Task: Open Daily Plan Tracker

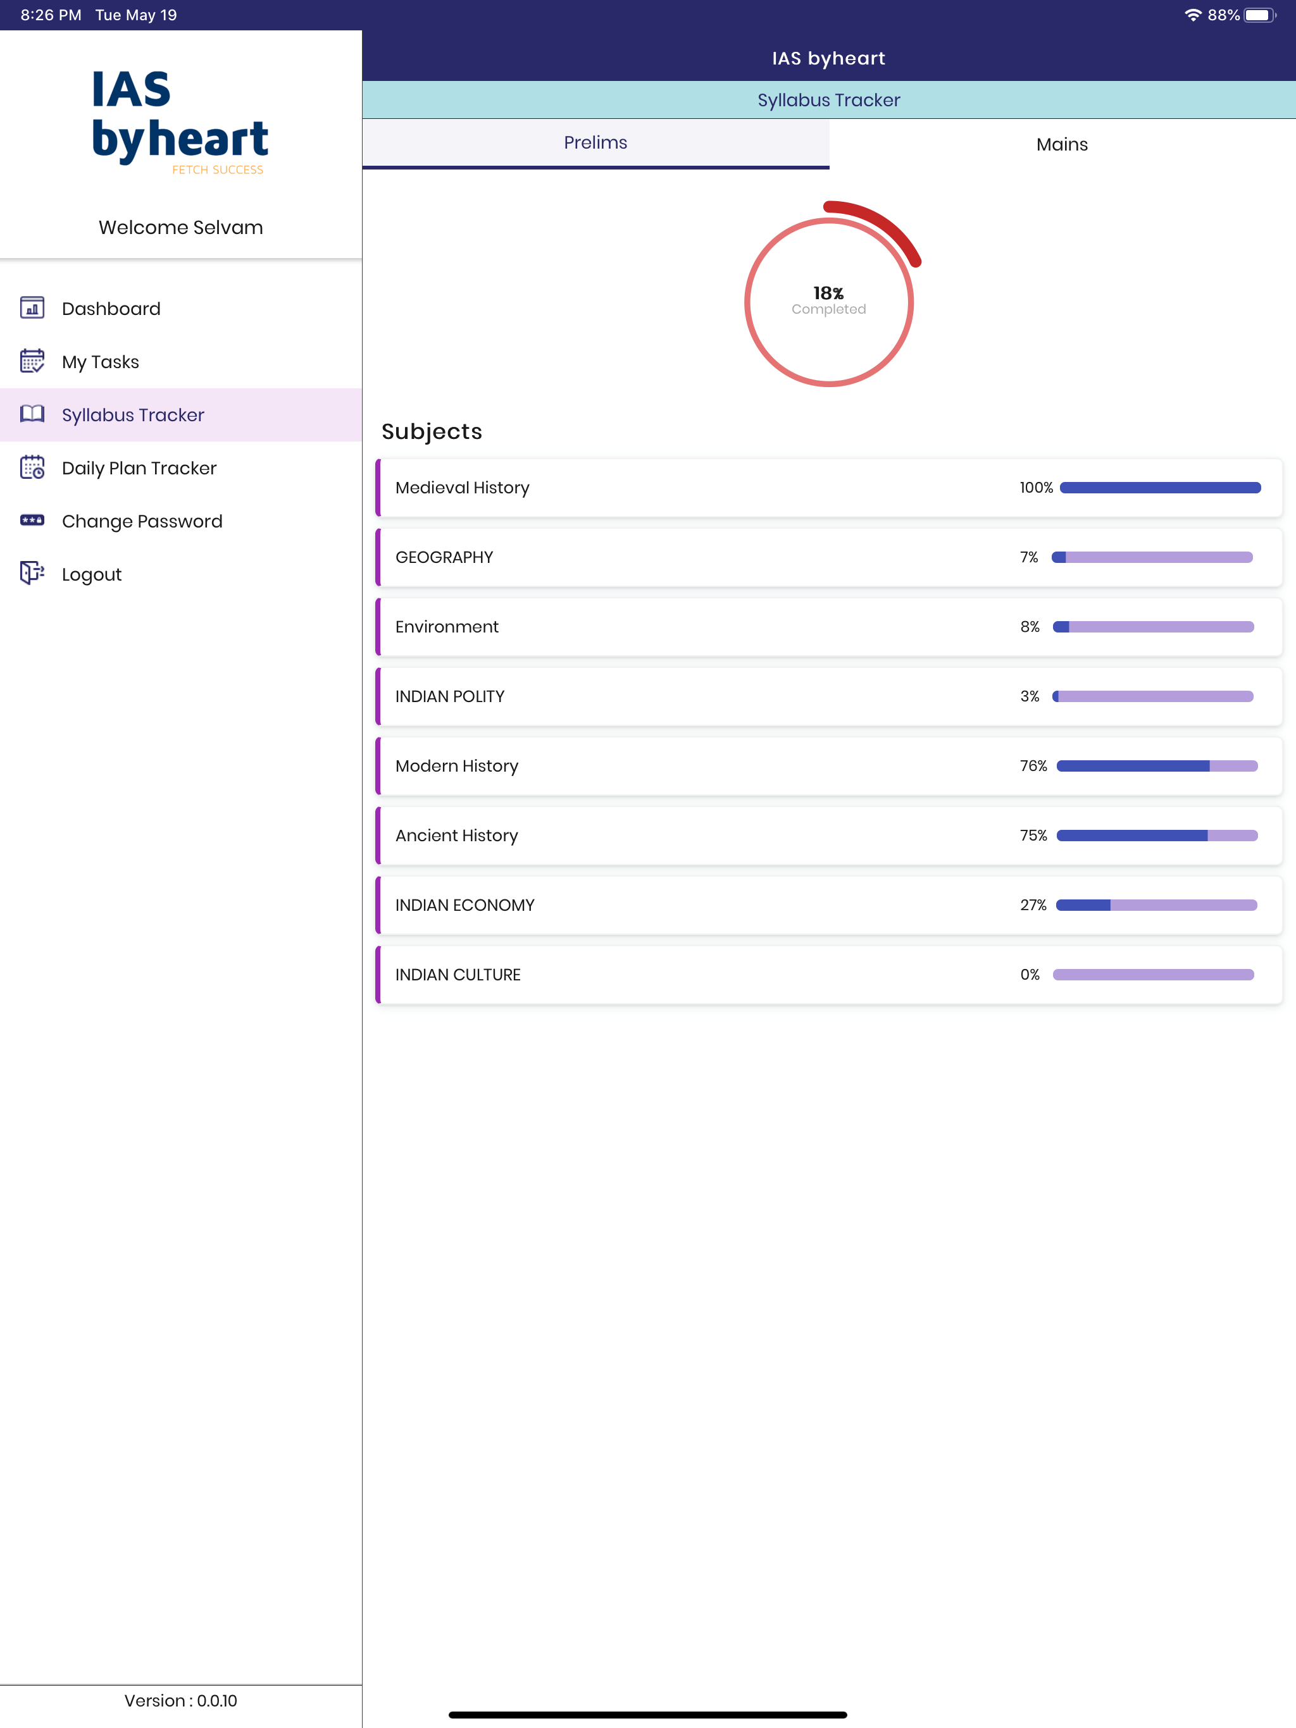Action: pyautogui.click(x=180, y=468)
